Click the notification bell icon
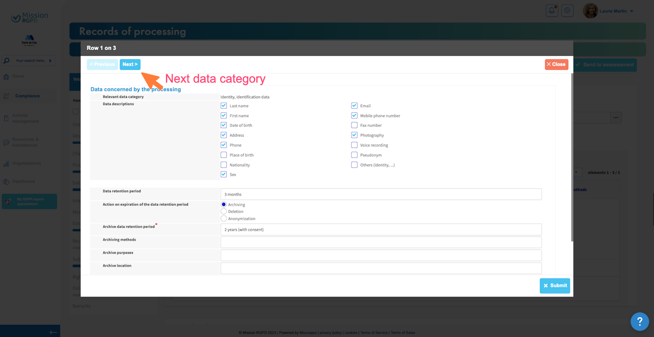 click(x=552, y=11)
